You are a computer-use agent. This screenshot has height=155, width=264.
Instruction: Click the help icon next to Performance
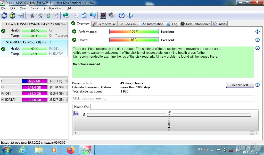pos(257,32)
